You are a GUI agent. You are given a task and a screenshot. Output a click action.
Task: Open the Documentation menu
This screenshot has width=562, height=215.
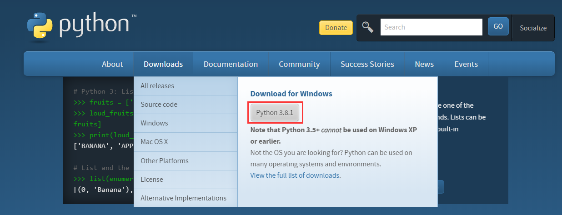tap(231, 64)
